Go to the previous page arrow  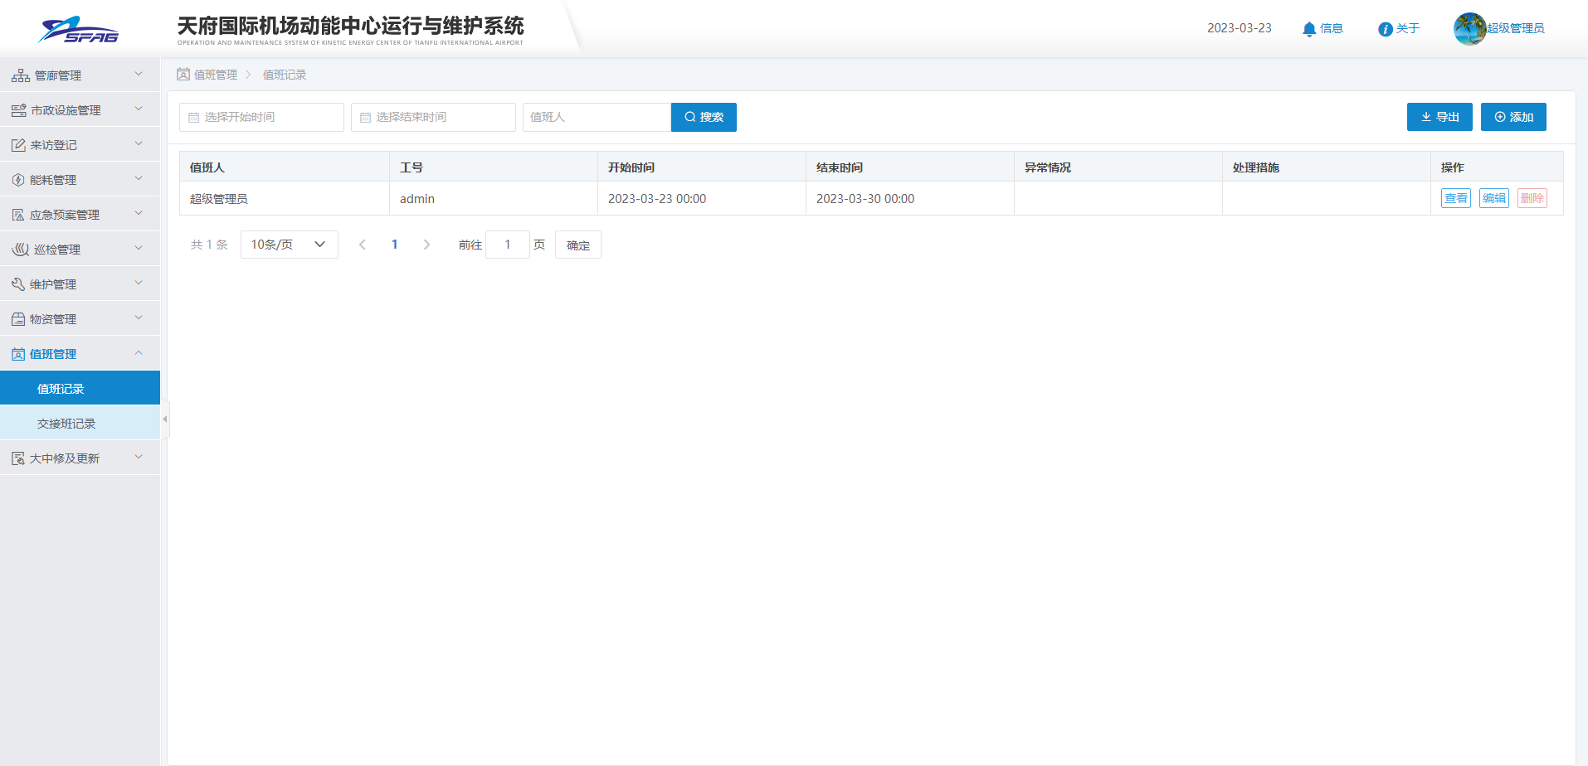[x=363, y=245]
